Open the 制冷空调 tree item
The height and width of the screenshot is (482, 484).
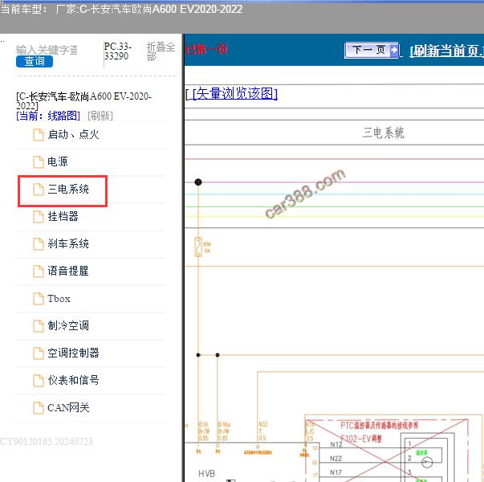[x=68, y=325]
